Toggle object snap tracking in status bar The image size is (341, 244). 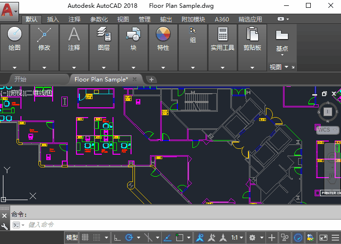[x=167, y=238]
